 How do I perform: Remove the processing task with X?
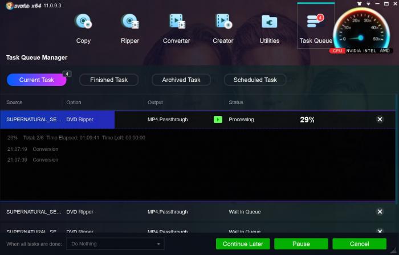pos(380,120)
